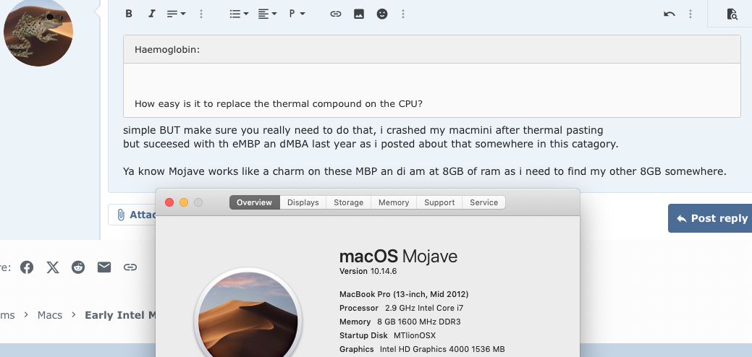Switch to the Service tab
This screenshot has width=752, height=357.
coord(484,202)
